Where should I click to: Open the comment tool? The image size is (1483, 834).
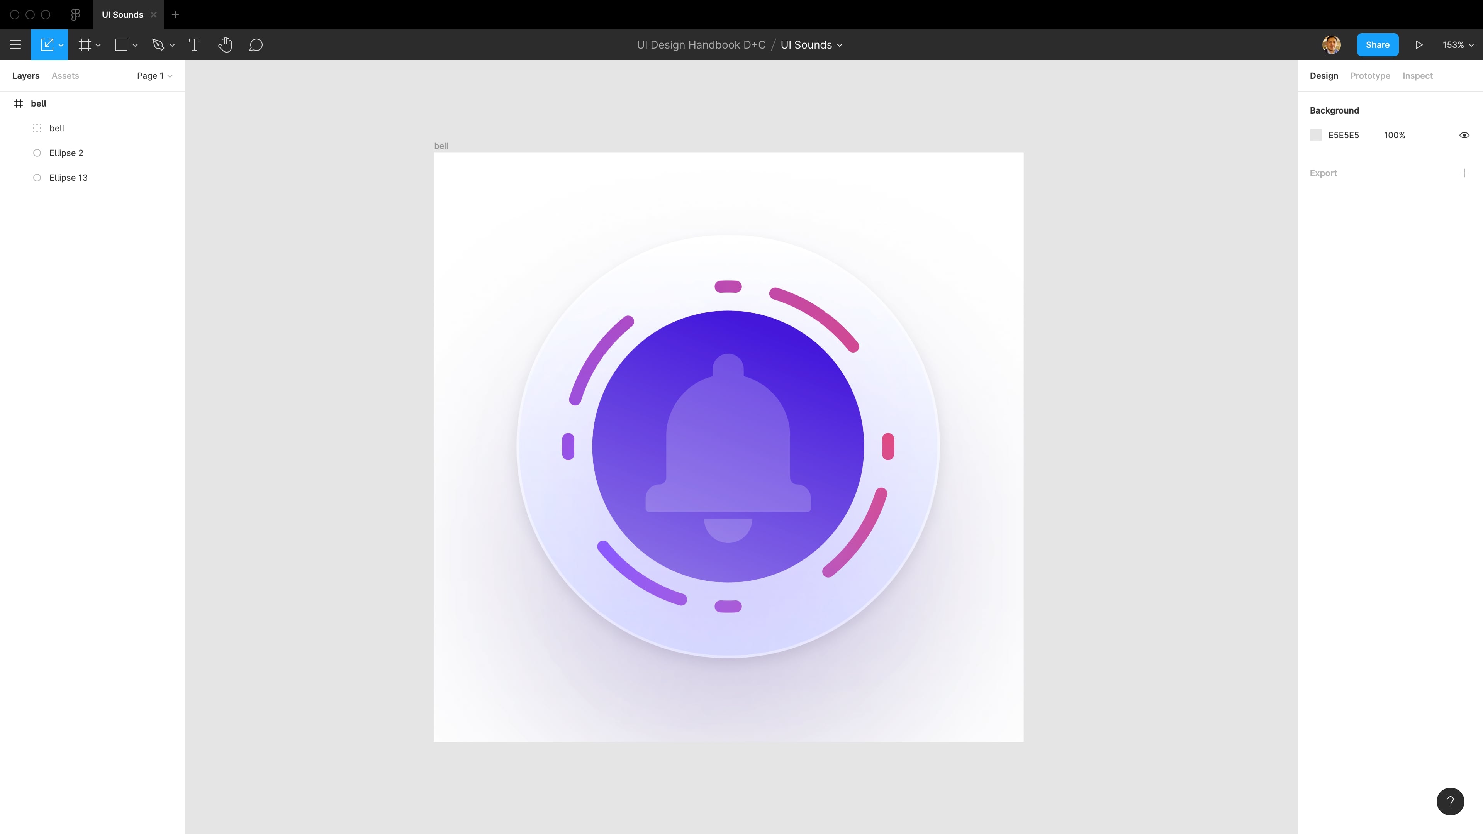tap(256, 45)
